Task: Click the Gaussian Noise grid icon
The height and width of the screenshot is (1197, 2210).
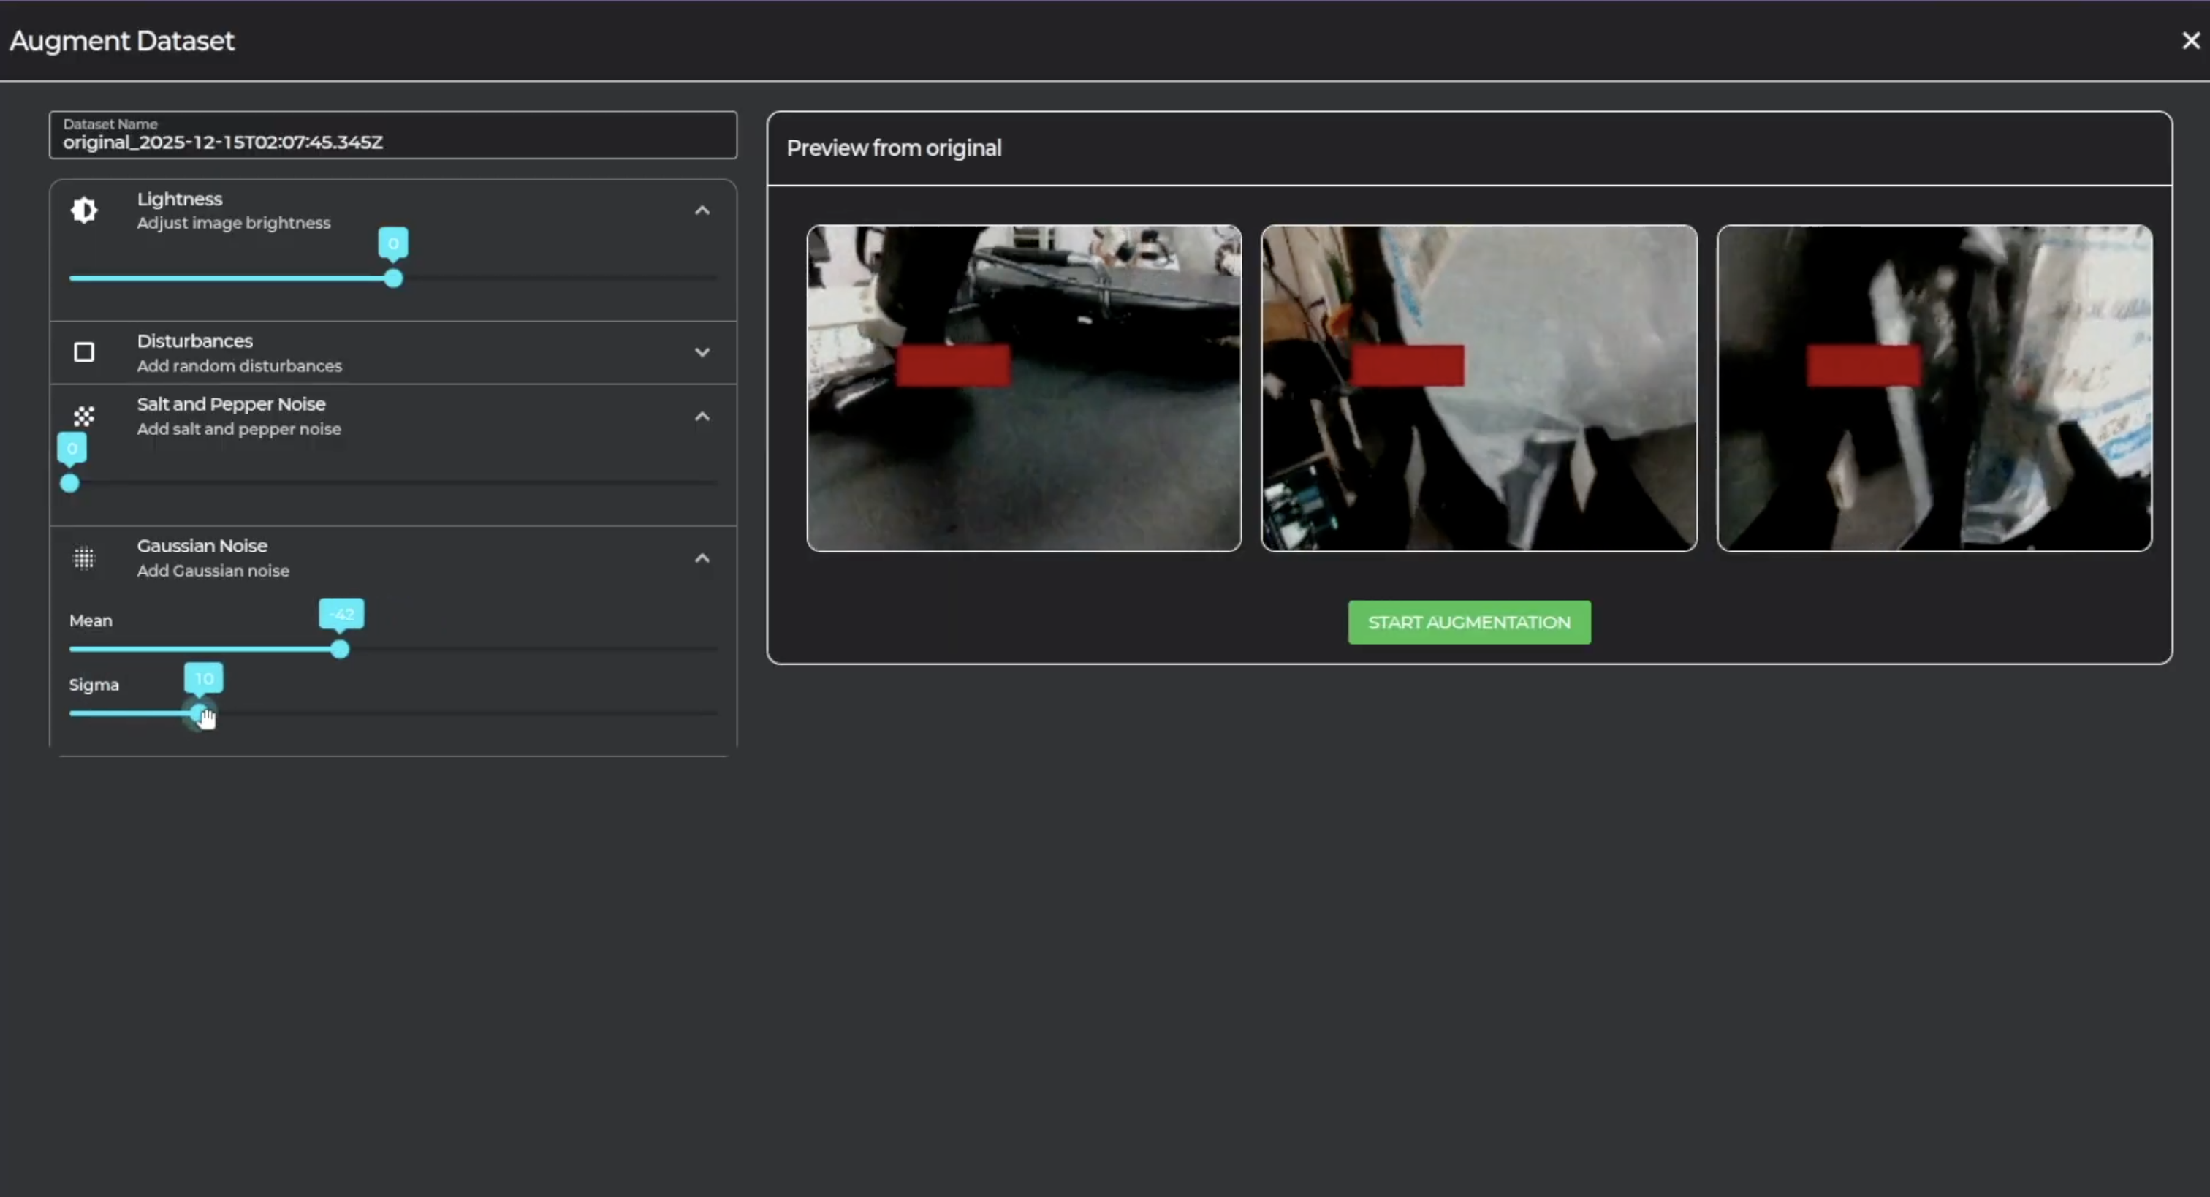Action: [x=84, y=558]
